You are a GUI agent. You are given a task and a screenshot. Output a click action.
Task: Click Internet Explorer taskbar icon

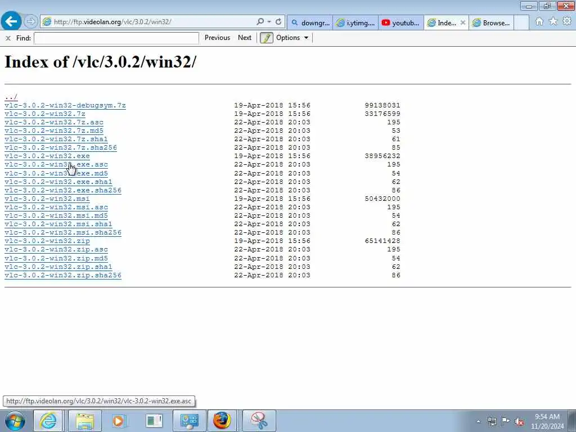pos(48,421)
